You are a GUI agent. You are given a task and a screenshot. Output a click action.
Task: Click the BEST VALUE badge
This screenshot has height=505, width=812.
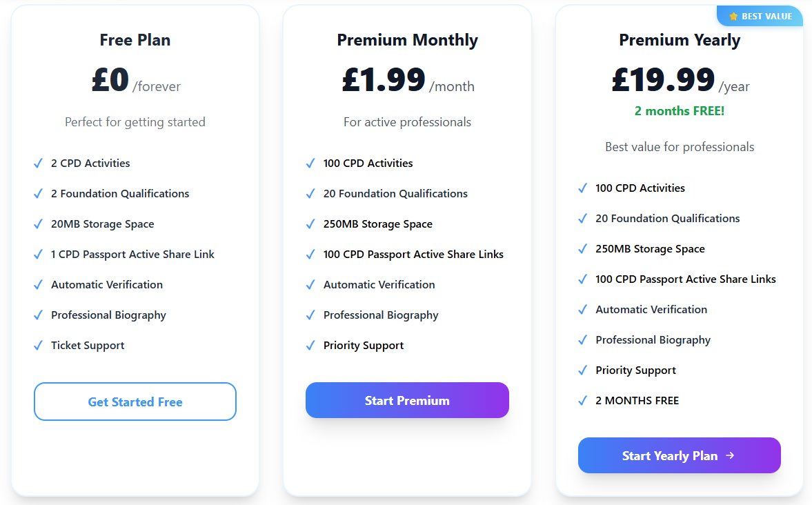(760, 16)
